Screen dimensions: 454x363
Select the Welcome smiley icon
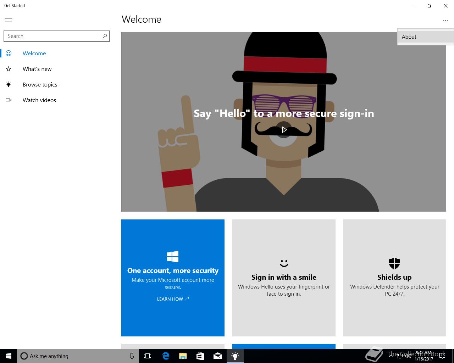(x=9, y=53)
